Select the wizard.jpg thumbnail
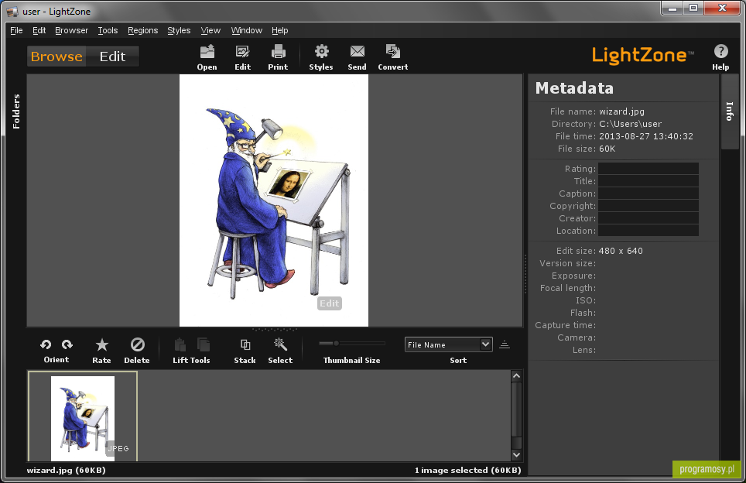Screen dimensions: 746x483 click(x=83, y=417)
